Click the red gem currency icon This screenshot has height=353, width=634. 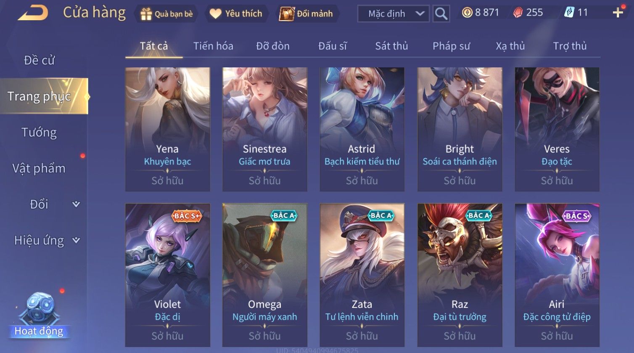coord(518,13)
